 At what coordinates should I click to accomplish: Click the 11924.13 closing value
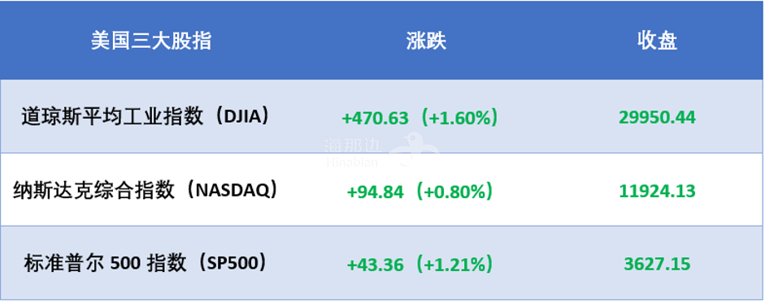click(657, 191)
